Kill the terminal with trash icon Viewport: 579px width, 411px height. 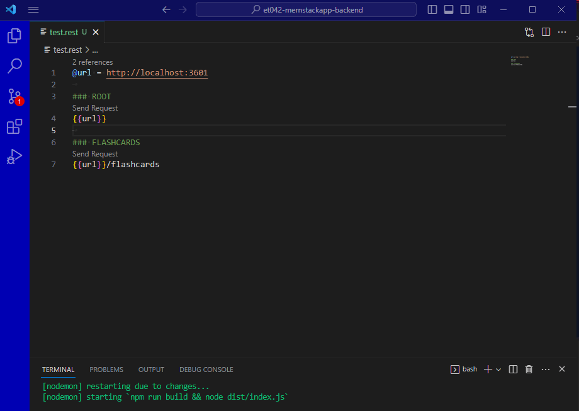pos(529,370)
